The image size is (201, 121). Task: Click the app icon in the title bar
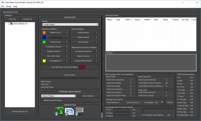2,2
